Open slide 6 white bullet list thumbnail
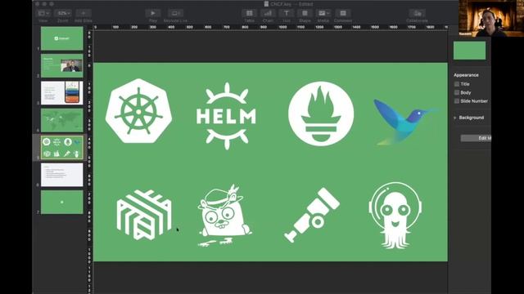Screen dimensions: 524x294 tap(62, 175)
